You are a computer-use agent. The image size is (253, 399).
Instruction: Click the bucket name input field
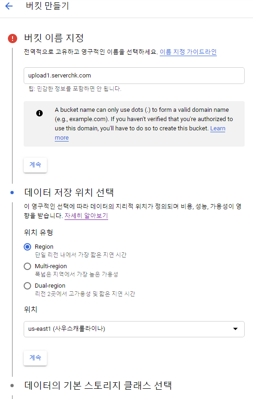point(134,76)
